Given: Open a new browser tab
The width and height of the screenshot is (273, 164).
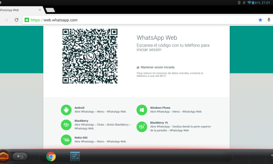Looking at the screenshot, I should tap(50, 10).
